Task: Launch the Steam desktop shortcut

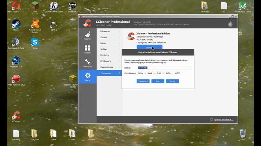Action: 16,25
